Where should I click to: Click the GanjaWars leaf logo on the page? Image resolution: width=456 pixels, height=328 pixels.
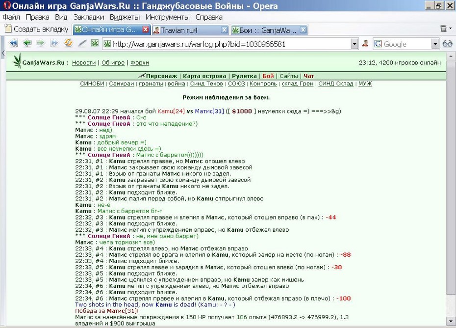click(x=17, y=60)
